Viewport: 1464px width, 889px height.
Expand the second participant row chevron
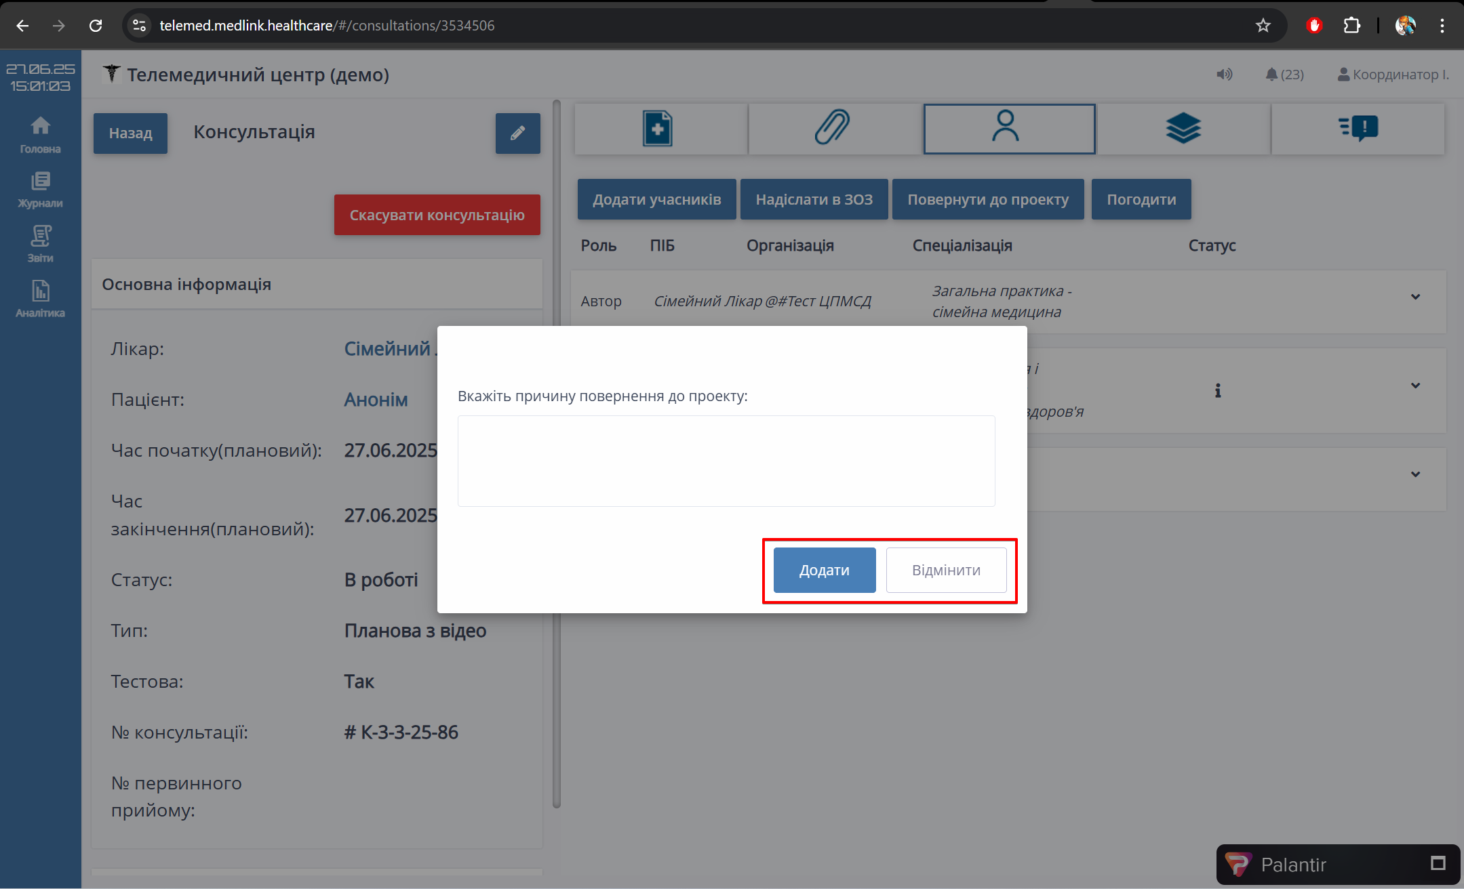click(1415, 386)
